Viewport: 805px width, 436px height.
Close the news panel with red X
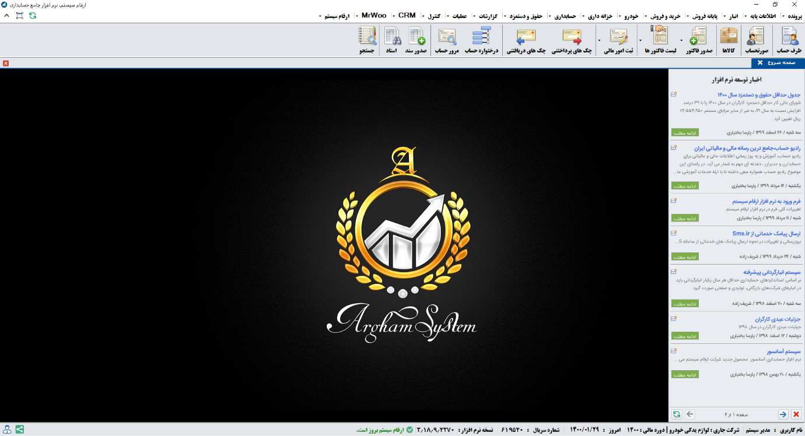[x=796, y=414]
